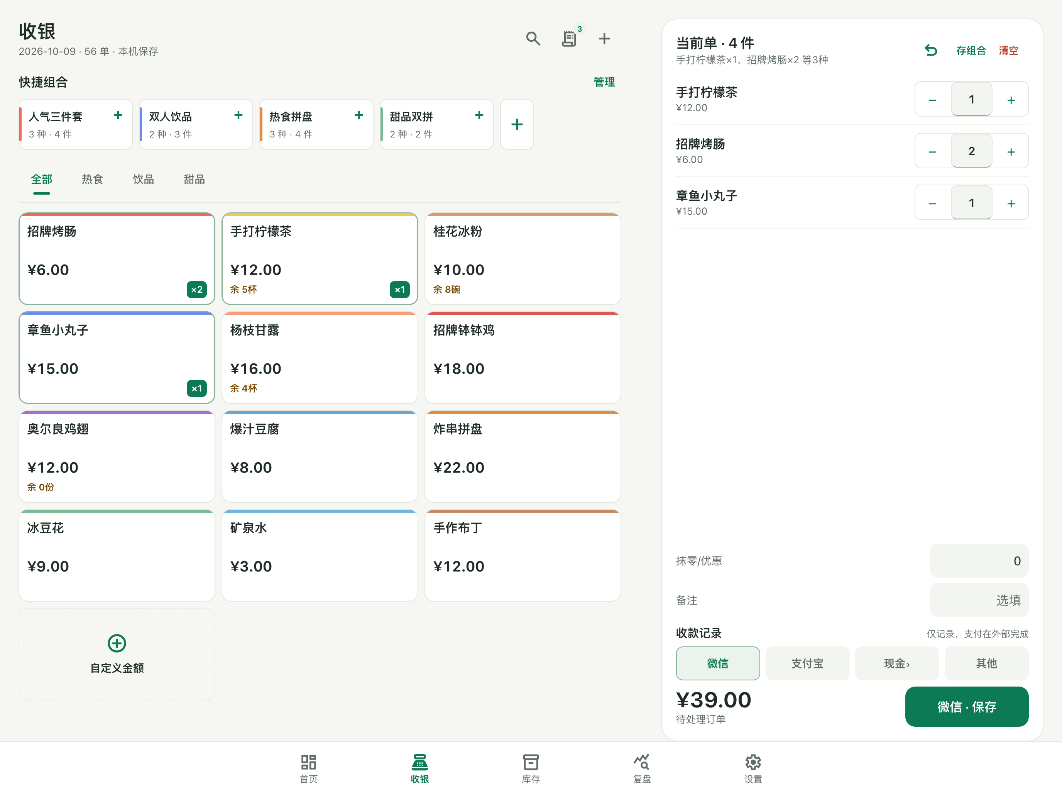Open 复盘 in bottom navigation
This screenshot has width=1062, height=797.
(x=642, y=769)
